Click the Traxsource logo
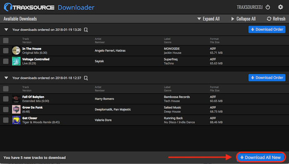Viewport: 289px width, 164px height. click(29, 7)
